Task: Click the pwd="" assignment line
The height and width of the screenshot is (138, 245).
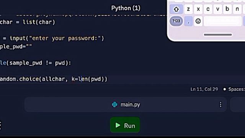Action: (16, 46)
